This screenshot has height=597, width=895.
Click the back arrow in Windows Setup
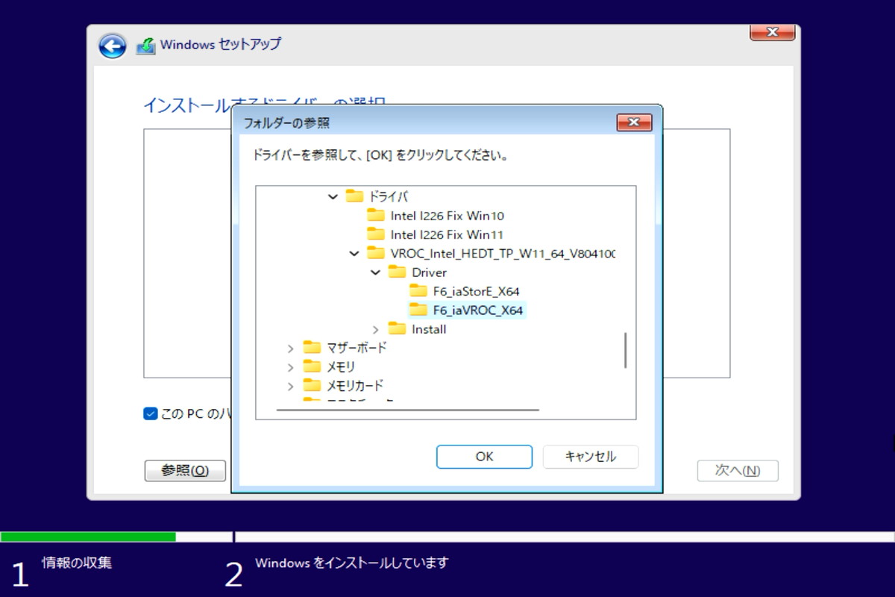coord(113,46)
